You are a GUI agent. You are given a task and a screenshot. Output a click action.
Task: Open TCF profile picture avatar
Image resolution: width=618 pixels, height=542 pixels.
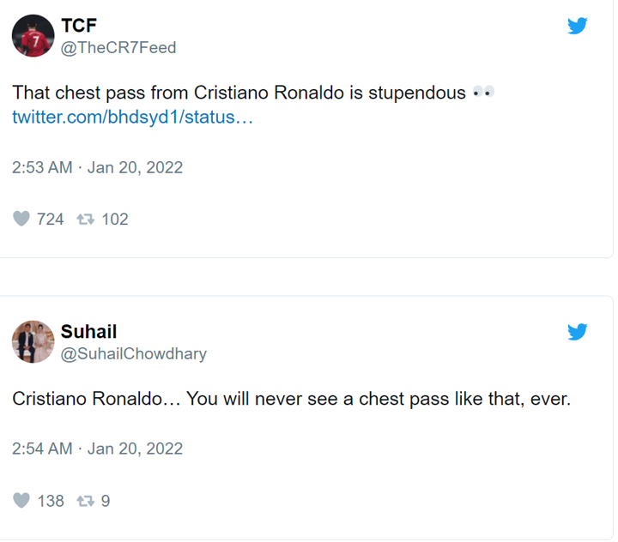33,36
